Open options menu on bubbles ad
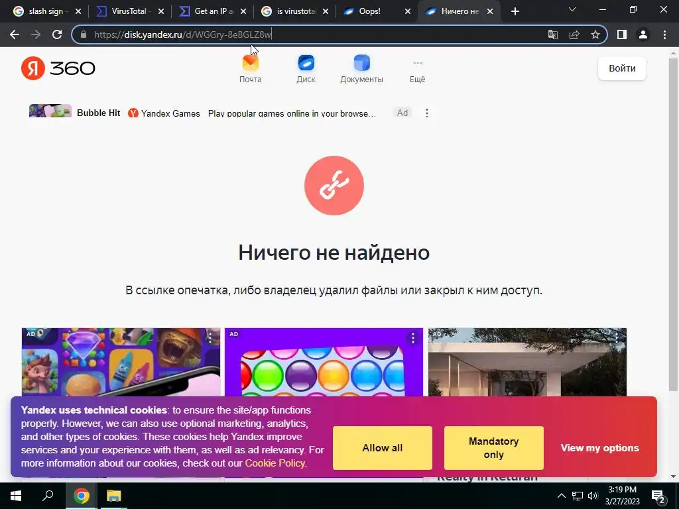679x509 pixels. (412, 339)
